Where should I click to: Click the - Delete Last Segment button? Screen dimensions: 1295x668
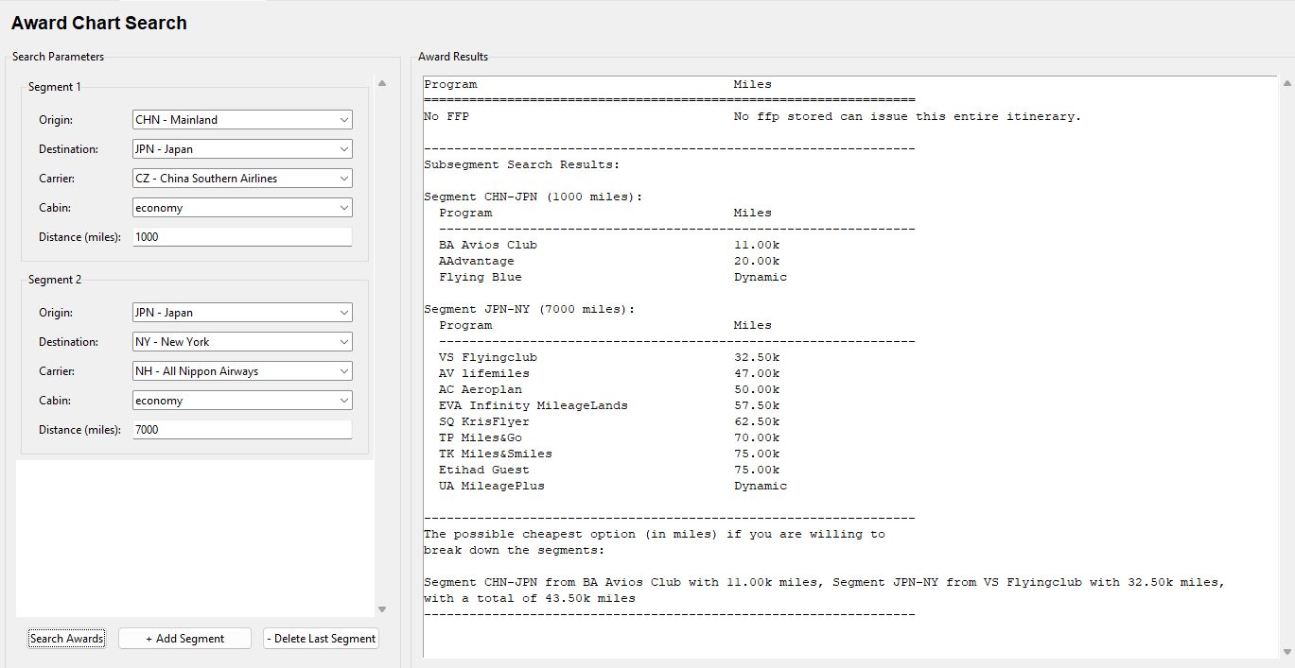tap(321, 639)
